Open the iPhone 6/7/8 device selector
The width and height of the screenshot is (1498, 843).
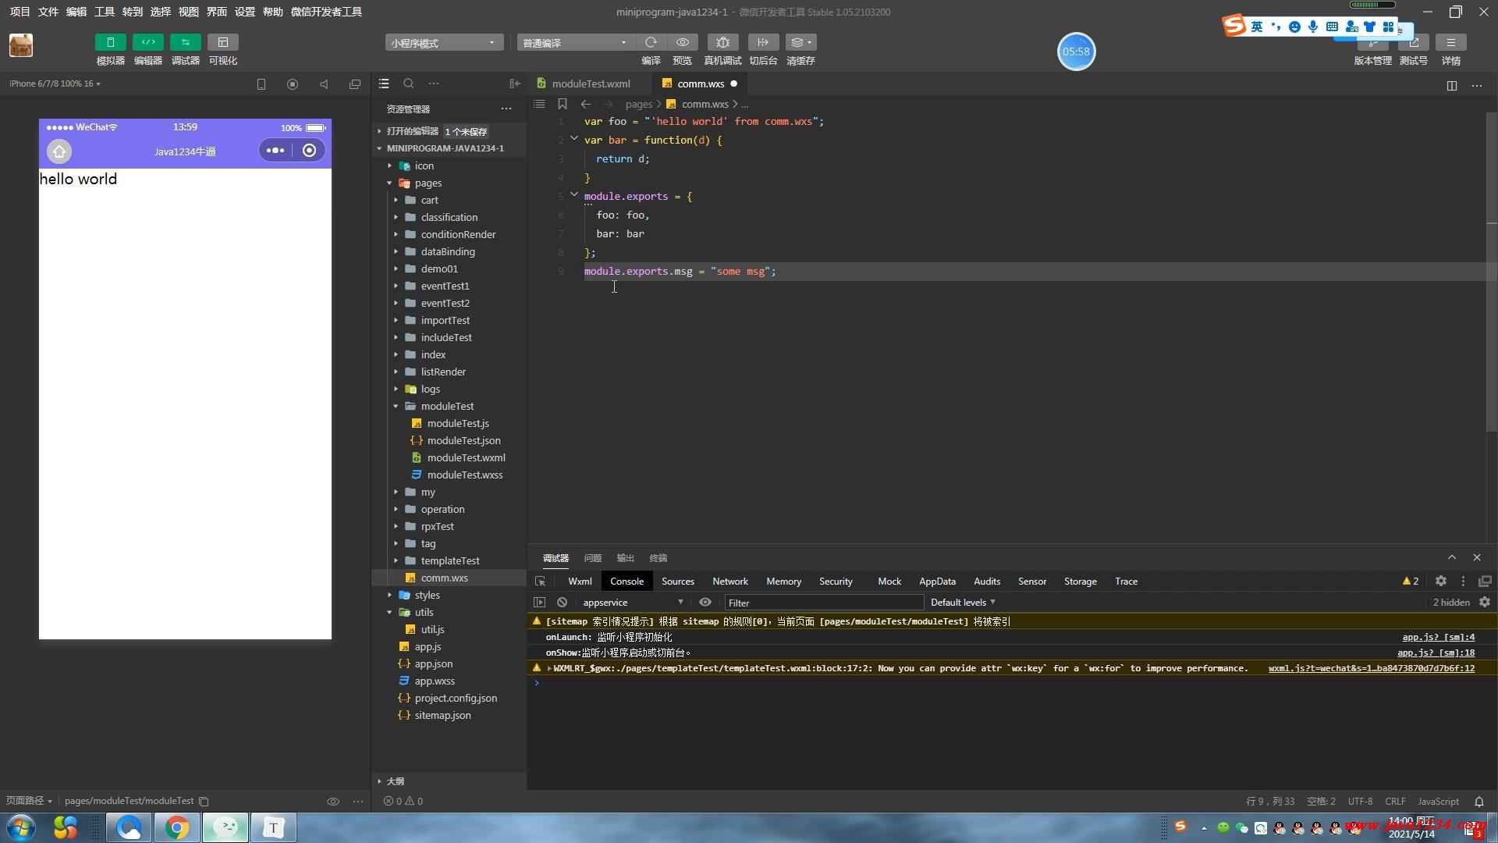55,84
